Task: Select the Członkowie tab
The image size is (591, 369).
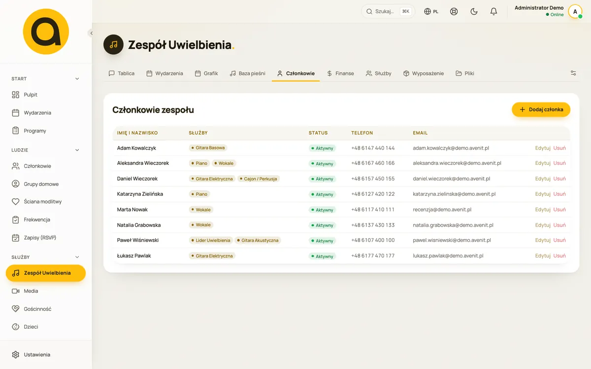Action: tap(295, 73)
